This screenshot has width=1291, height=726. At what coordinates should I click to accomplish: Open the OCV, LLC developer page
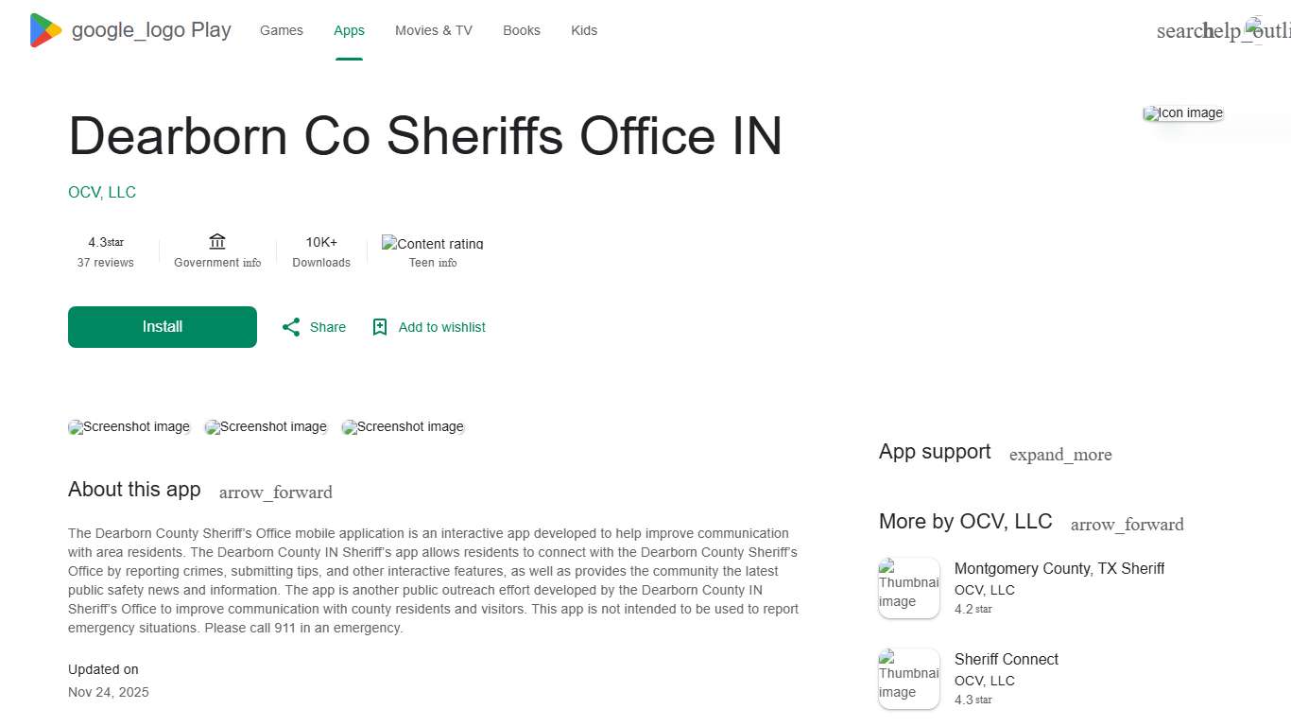(101, 192)
